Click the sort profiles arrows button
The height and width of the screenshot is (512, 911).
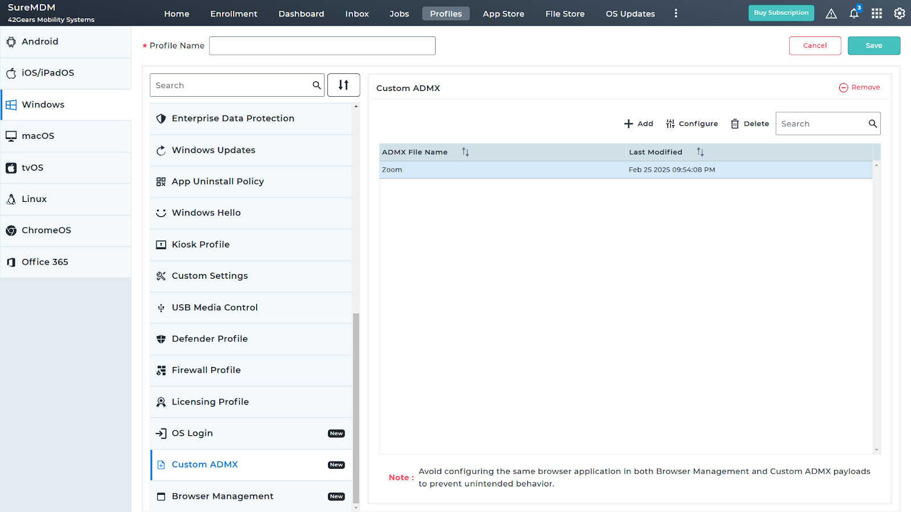click(343, 85)
